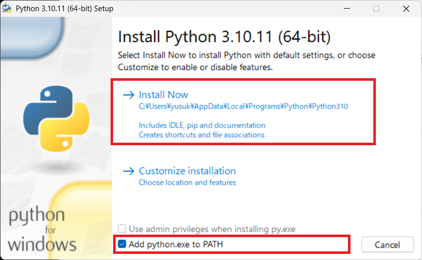Select "Choose location and features" subtext
This screenshot has width=422, height=260.
[187, 182]
